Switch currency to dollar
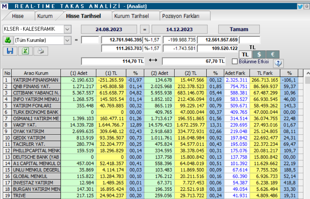310x199 pixels. click(259, 54)
